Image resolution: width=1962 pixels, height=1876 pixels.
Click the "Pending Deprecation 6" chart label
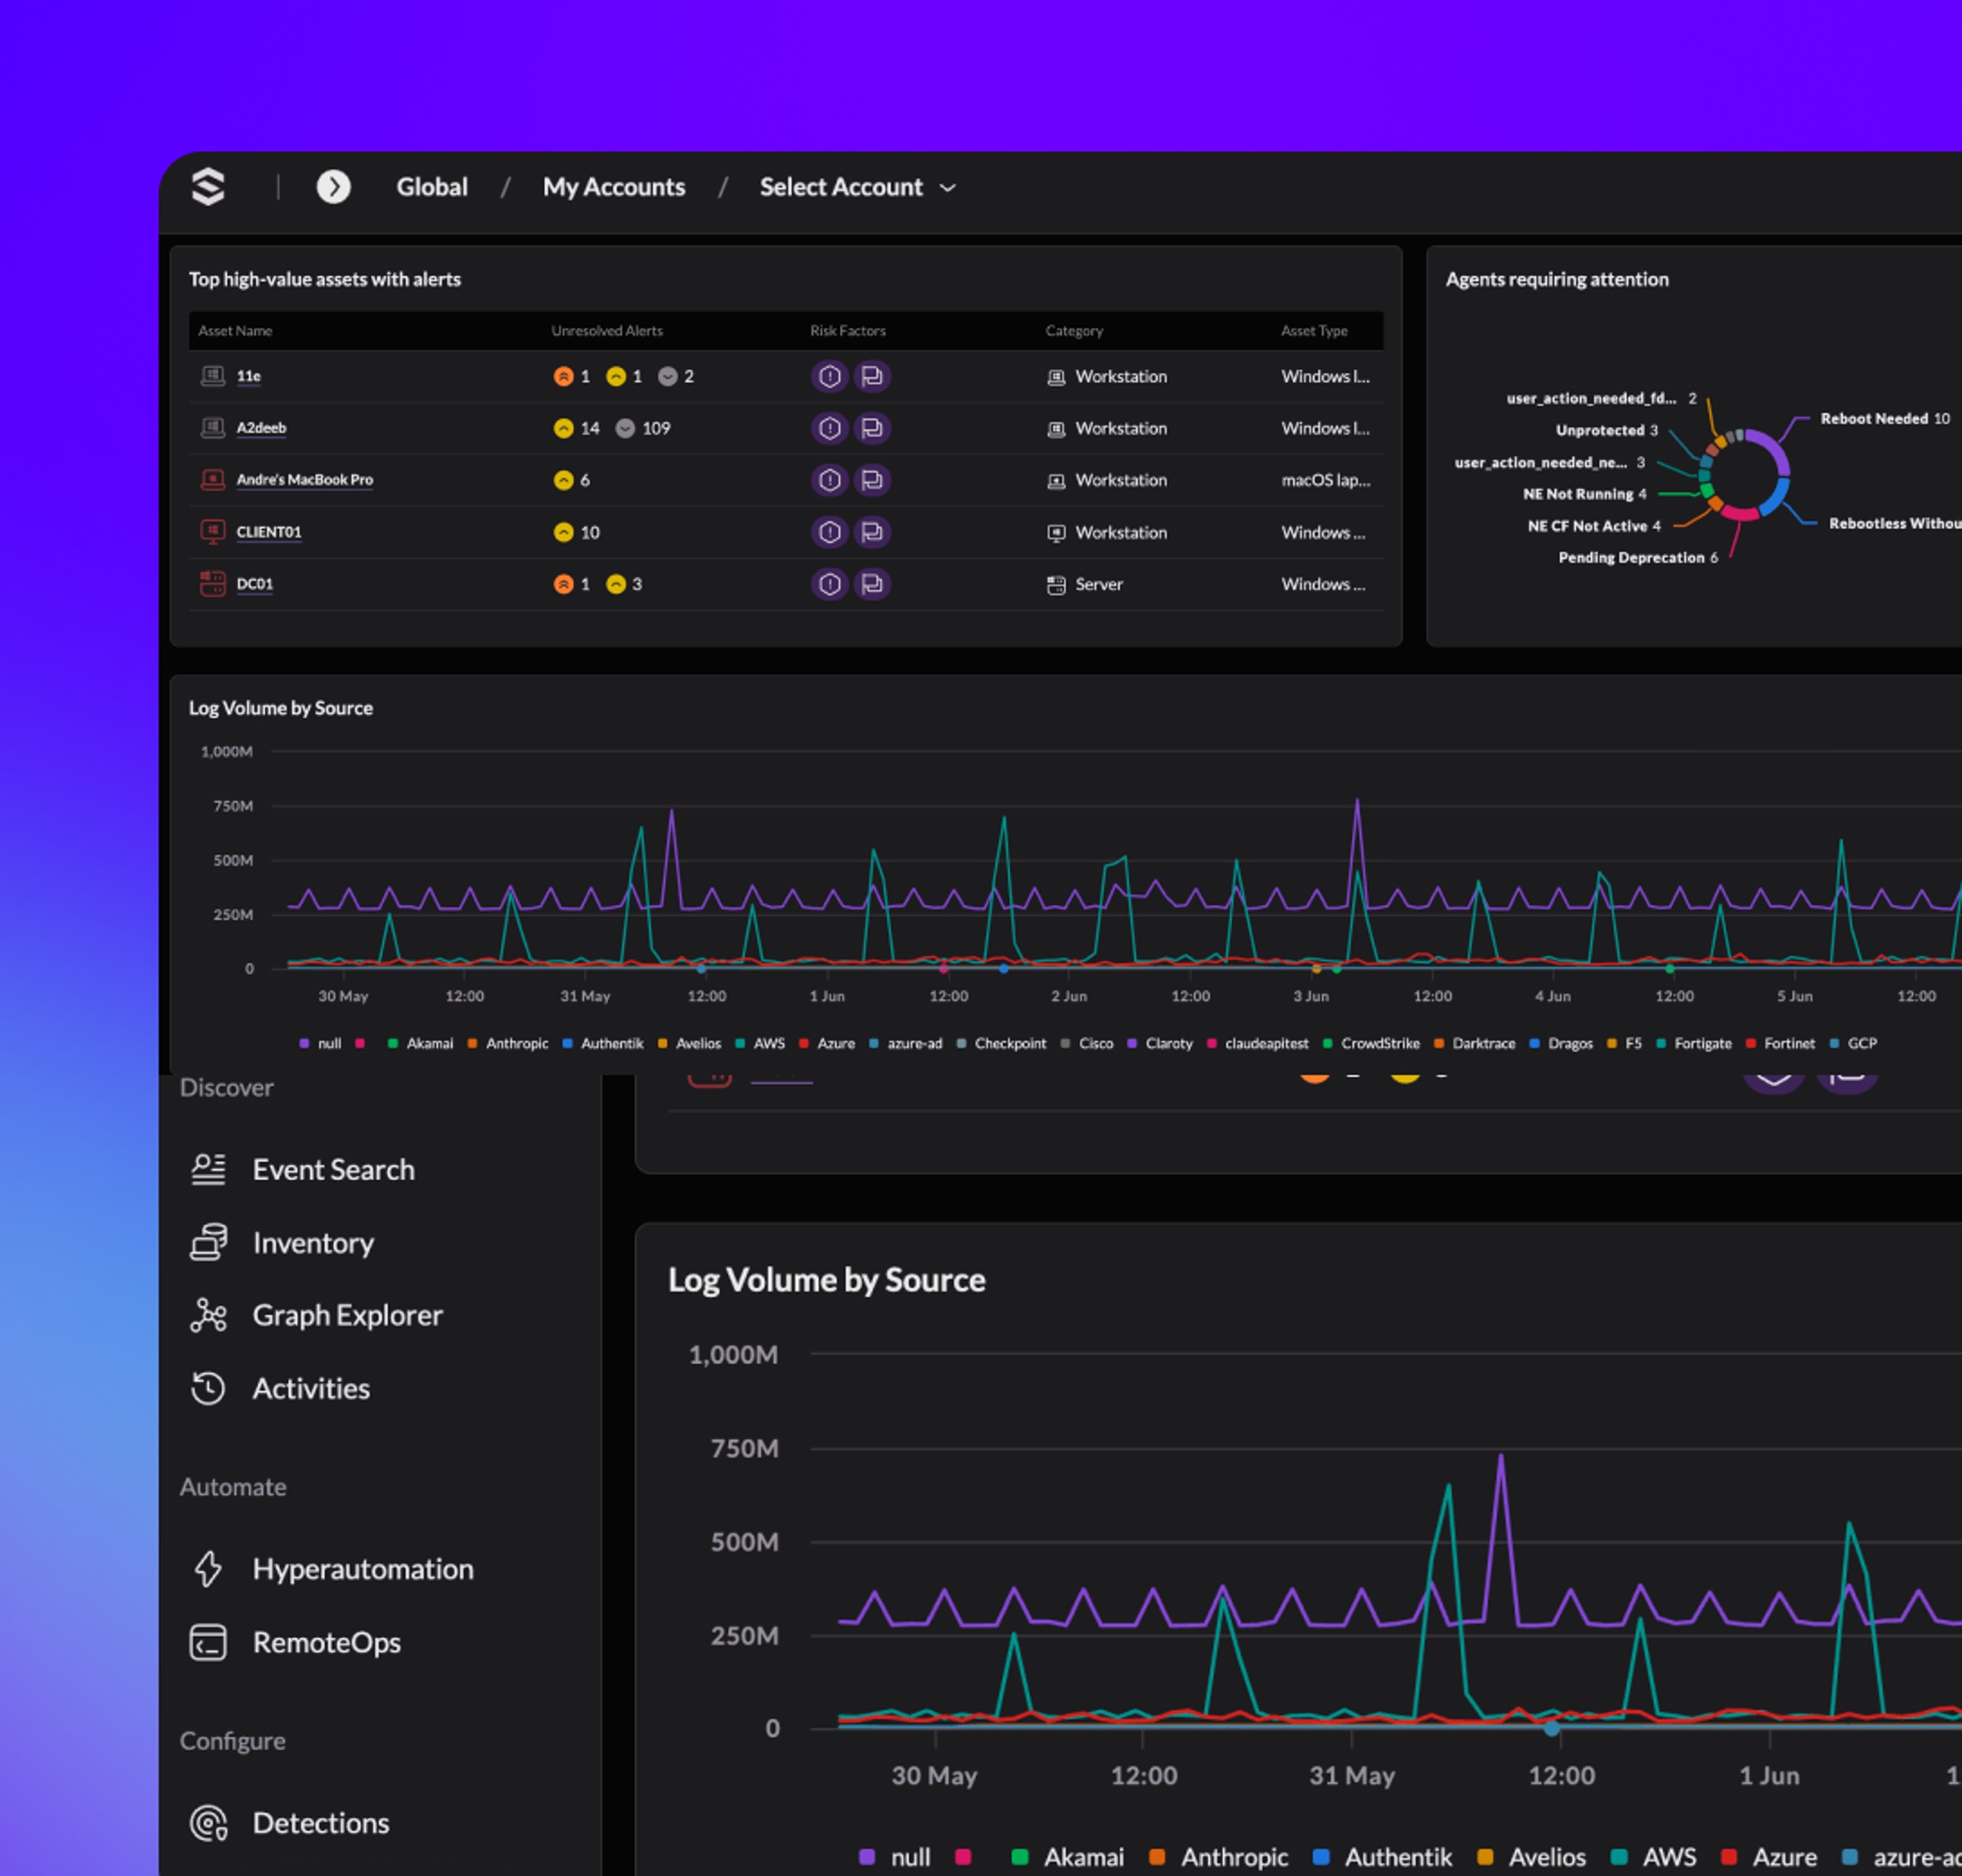1638,558
